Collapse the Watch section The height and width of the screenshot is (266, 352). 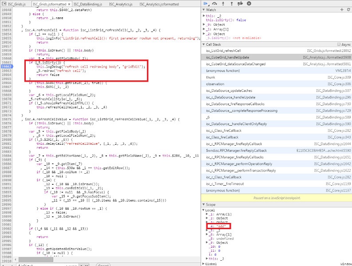click(204, 9)
